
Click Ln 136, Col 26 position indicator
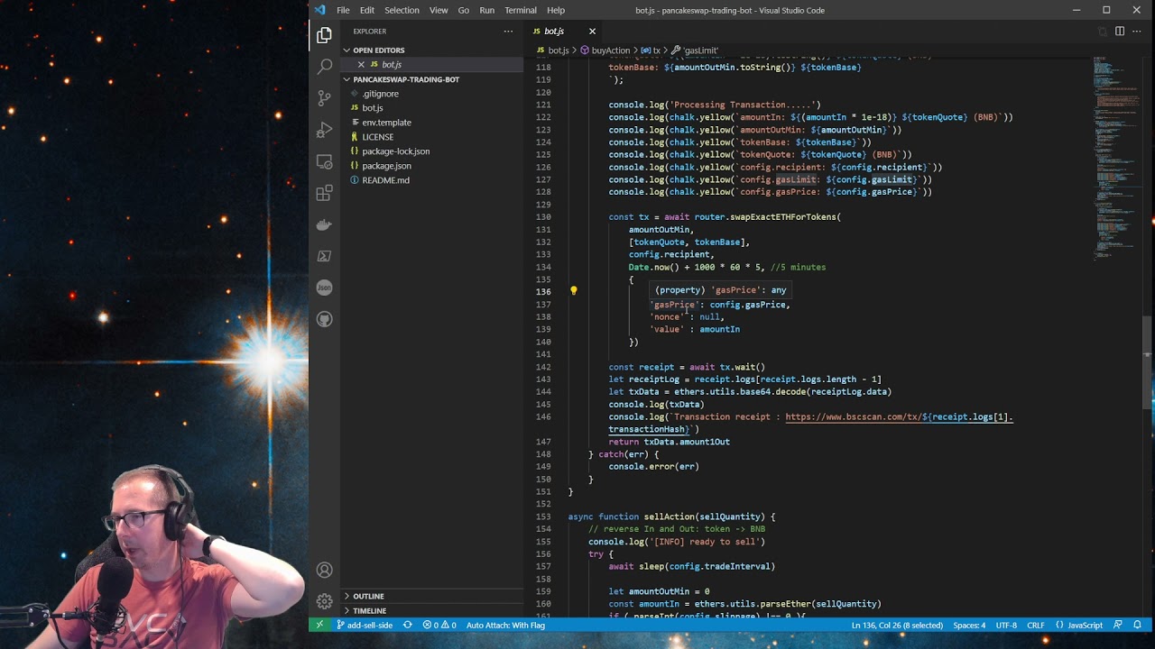(897, 625)
